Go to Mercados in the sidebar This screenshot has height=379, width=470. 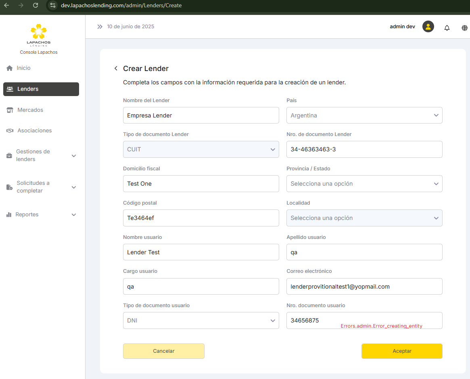pos(30,110)
